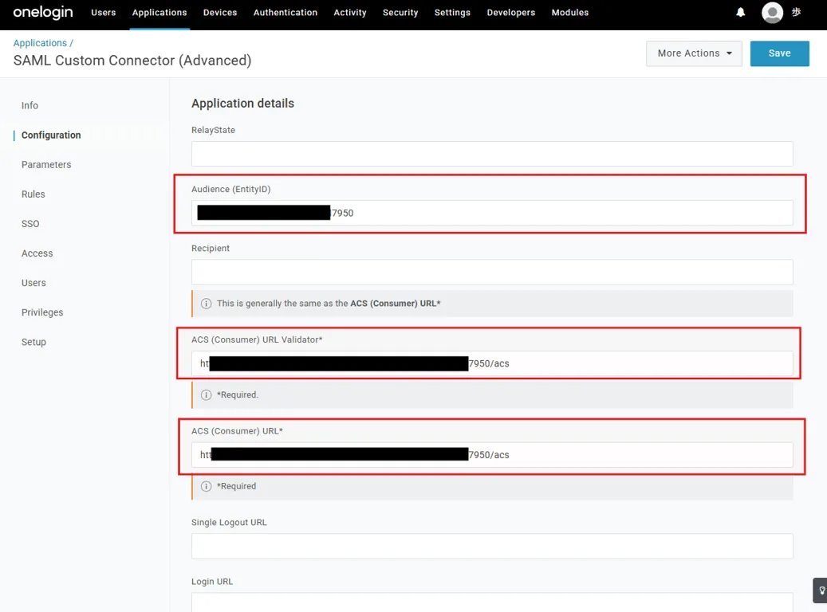
Task: Focus the Single Logout URL field
Action: coord(492,546)
